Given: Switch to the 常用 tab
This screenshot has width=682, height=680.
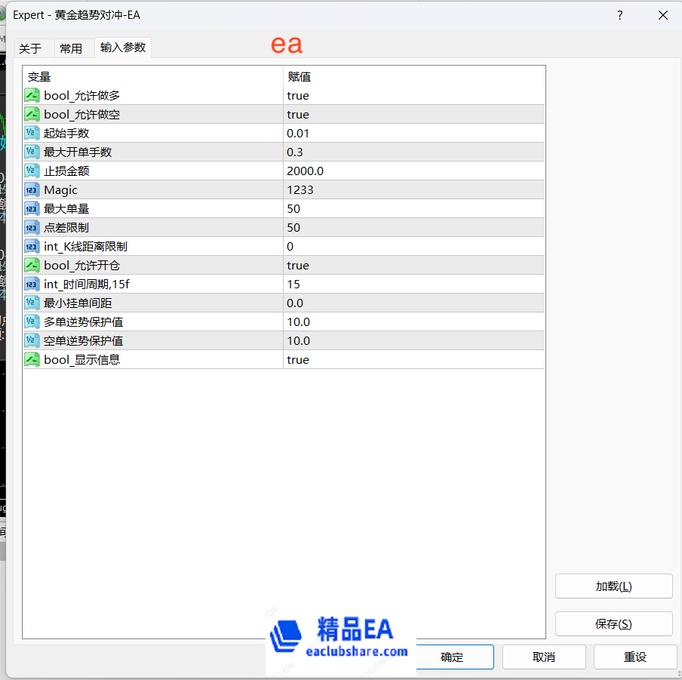Looking at the screenshot, I should click(x=72, y=48).
